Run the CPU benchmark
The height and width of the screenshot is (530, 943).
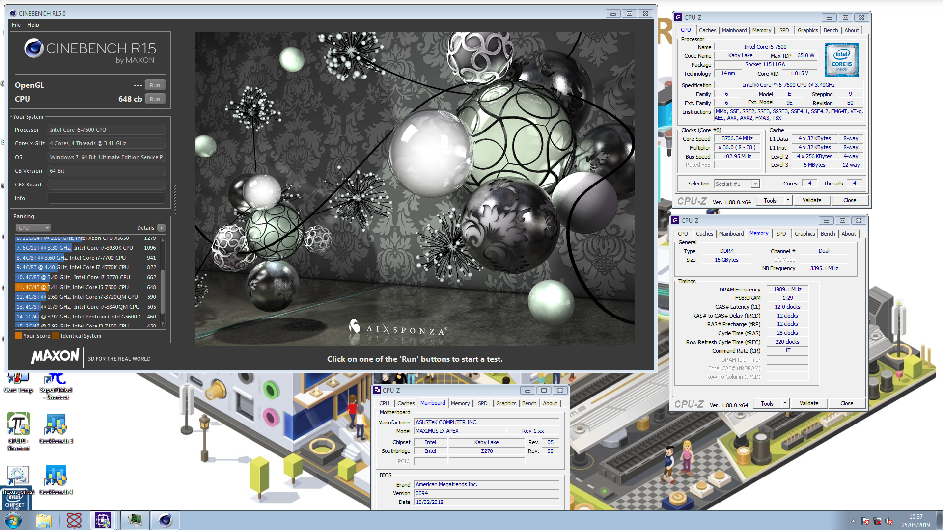[155, 99]
